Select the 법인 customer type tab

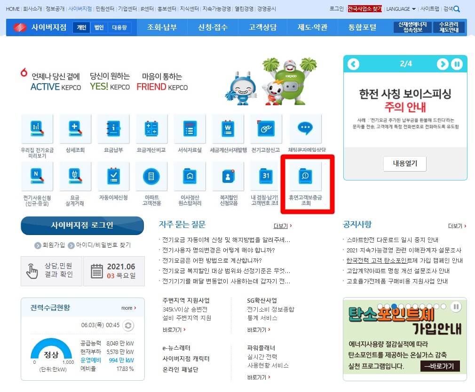click(99, 28)
